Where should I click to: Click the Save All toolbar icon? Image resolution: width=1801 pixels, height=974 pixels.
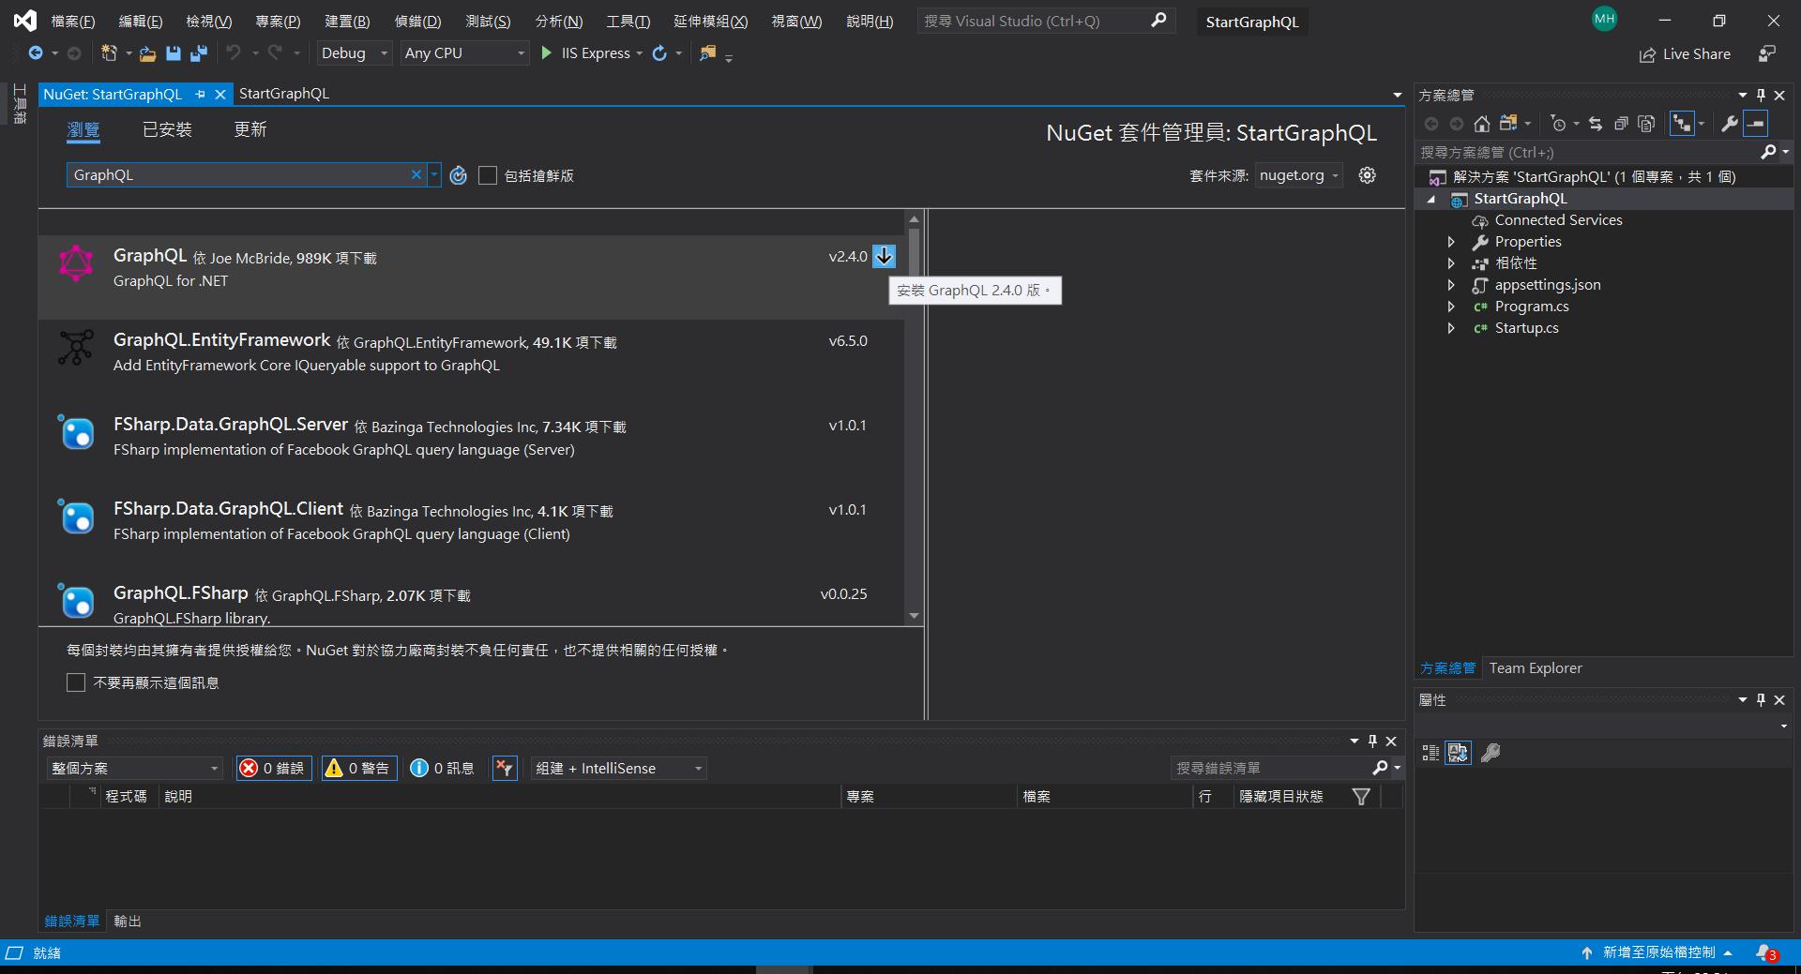(x=199, y=53)
